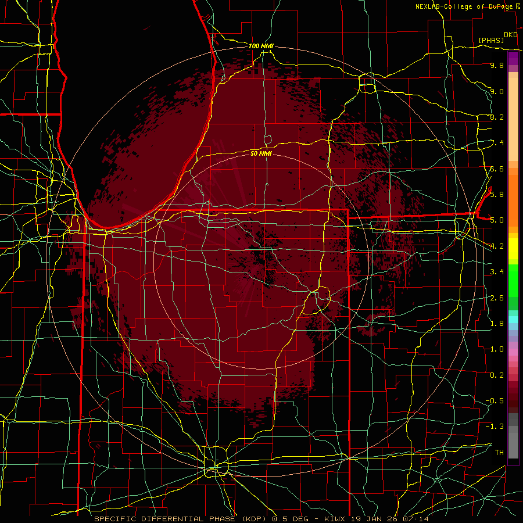Viewport: 523px width, 523px height.
Task: Click the 1.0 value on the color scale
Action: pos(497,349)
